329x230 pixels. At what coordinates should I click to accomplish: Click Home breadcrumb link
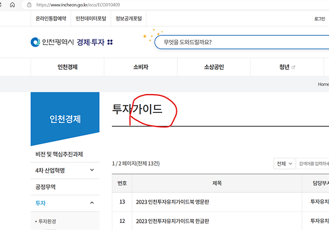[323, 84]
